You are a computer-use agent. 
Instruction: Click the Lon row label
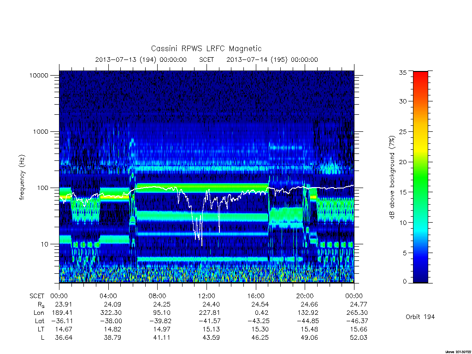point(39,313)
